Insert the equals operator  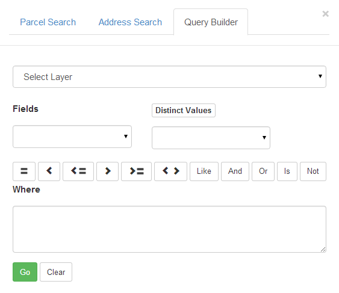(24, 171)
